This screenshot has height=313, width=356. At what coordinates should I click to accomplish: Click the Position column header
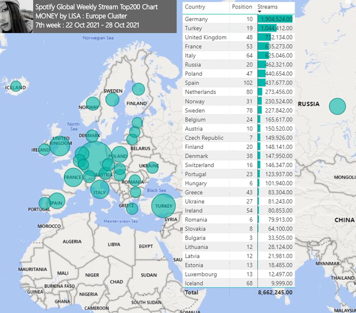[242, 7]
